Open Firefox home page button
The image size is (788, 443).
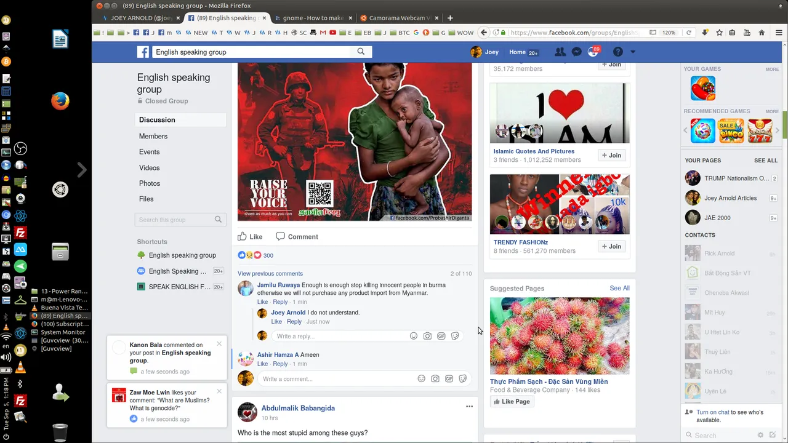coord(762,33)
